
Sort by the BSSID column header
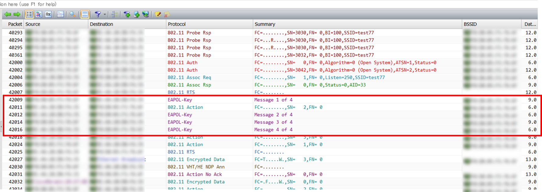click(491, 24)
